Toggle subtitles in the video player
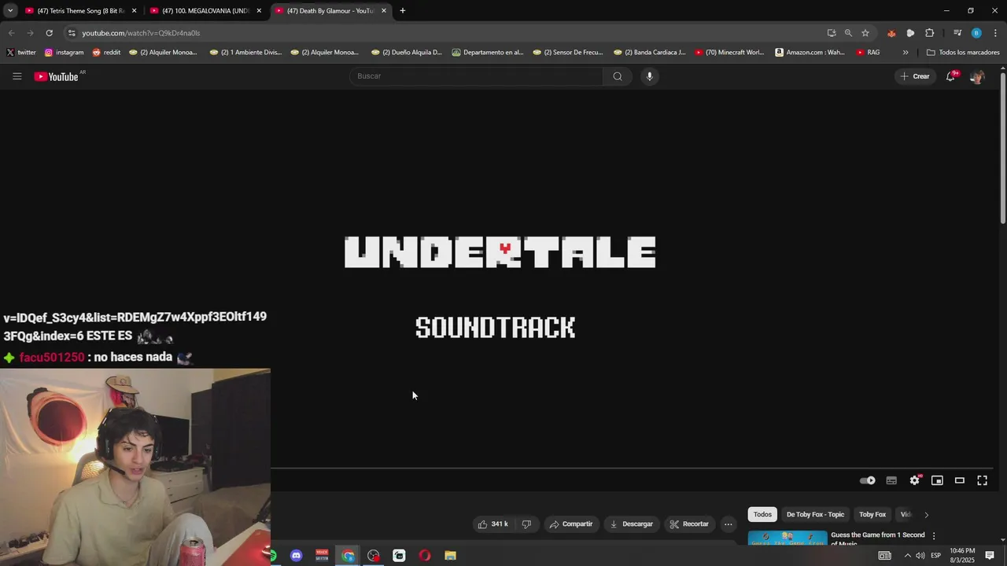This screenshot has height=566, width=1007. tap(891, 480)
